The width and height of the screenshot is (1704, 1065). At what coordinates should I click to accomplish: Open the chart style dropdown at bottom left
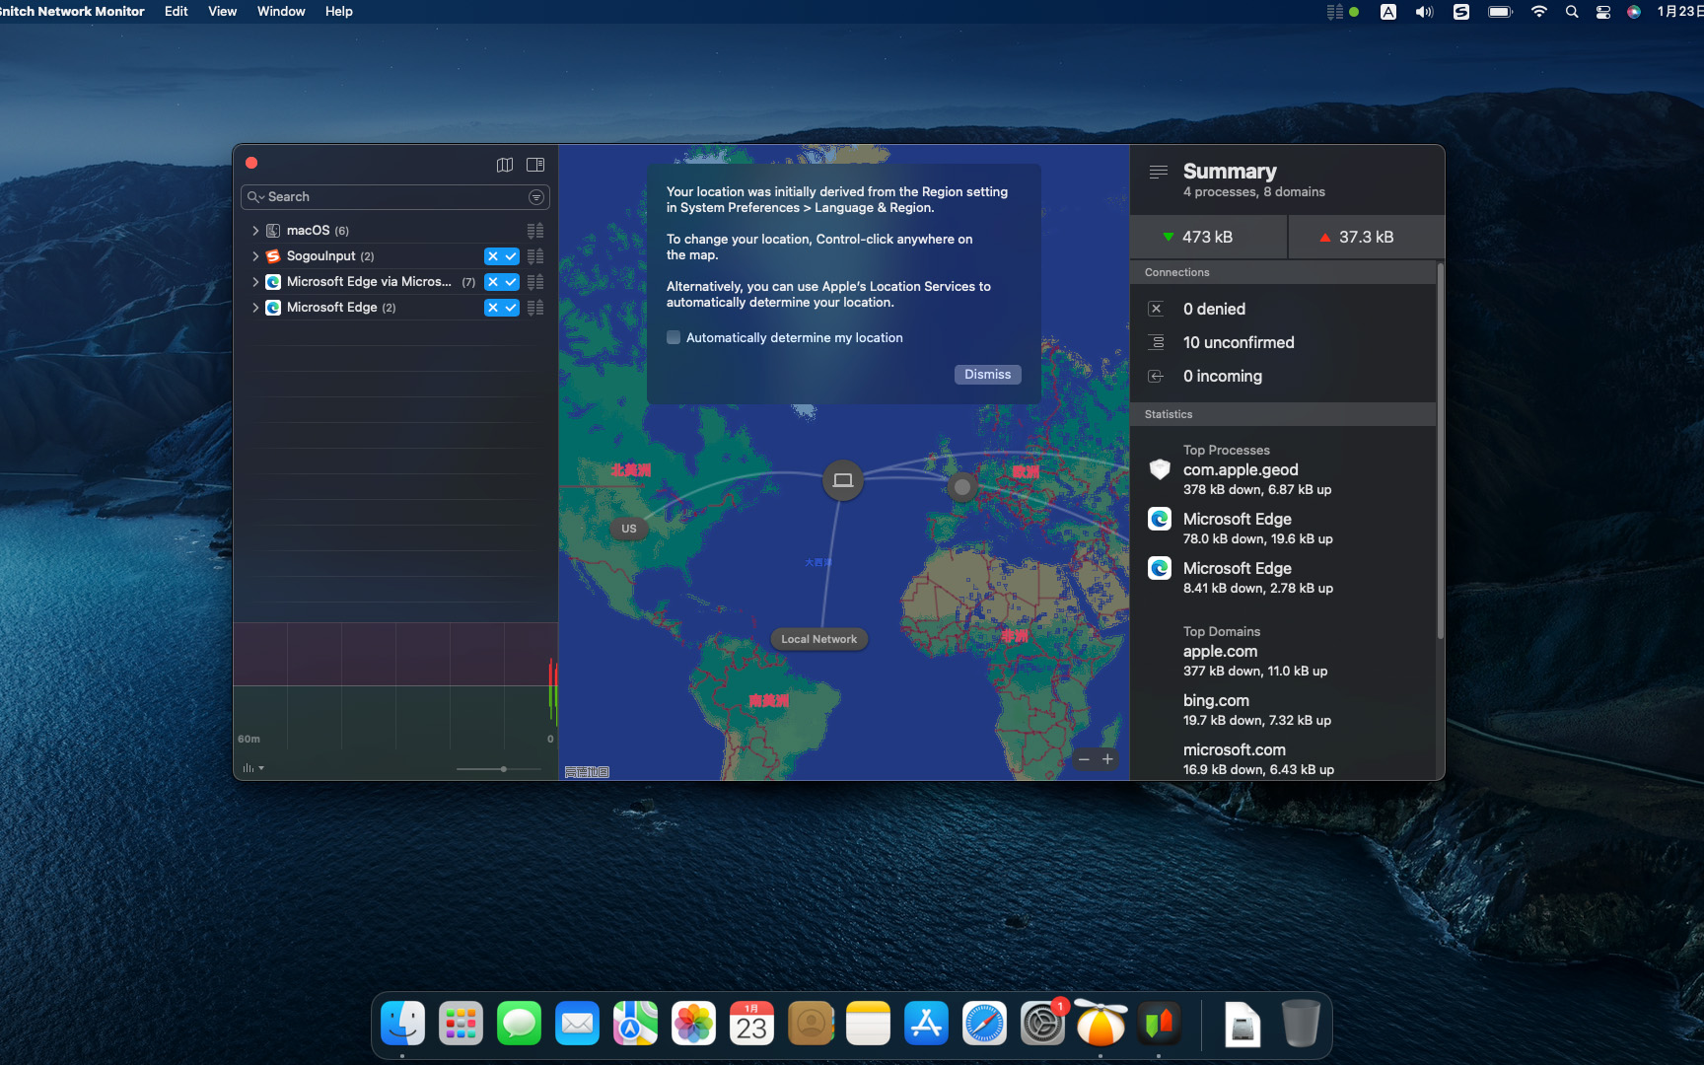252,767
